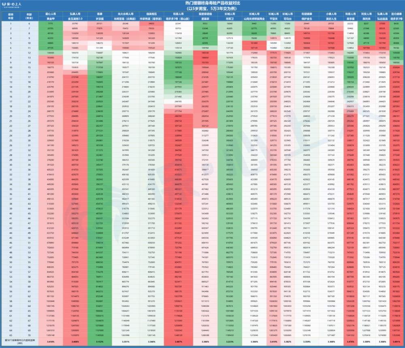Click the 弘运连连 product header

coord(382,19)
